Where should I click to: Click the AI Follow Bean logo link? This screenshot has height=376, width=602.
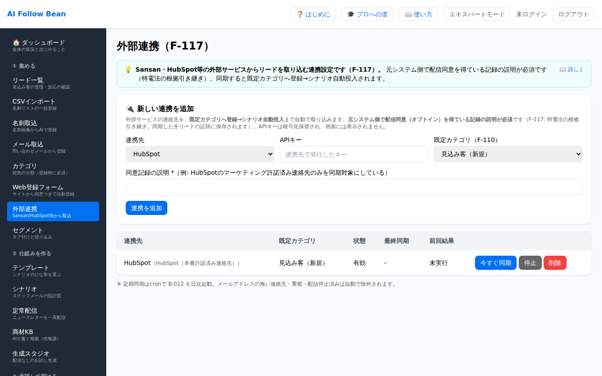click(x=36, y=14)
